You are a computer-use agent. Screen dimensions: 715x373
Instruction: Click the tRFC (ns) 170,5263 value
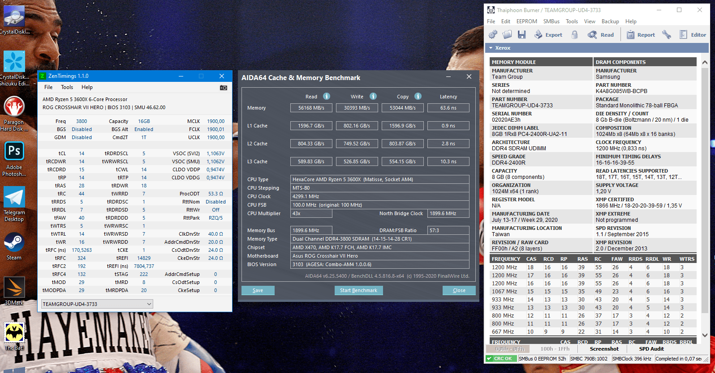[x=82, y=250]
